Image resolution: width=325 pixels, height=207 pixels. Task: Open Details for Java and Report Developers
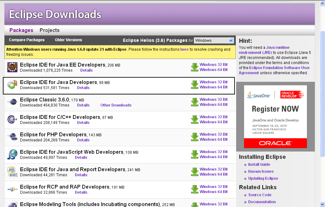[81, 175]
